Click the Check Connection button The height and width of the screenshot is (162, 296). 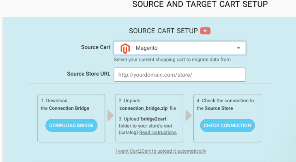(227, 126)
